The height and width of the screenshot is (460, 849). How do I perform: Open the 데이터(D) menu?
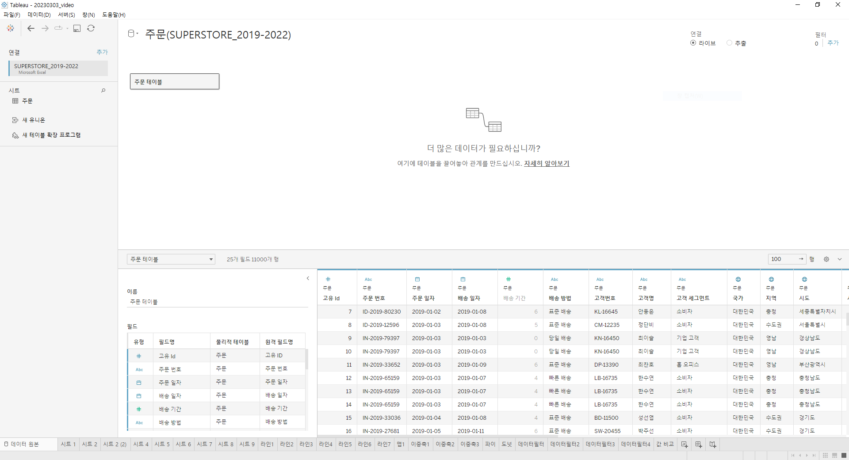tap(39, 15)
